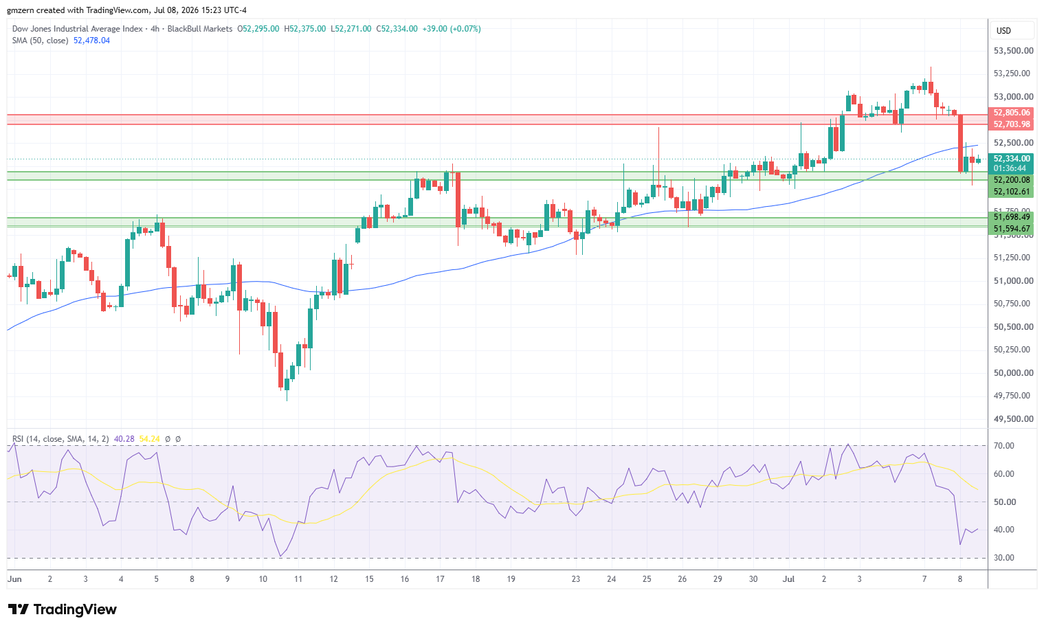Select the SMA (50, close) indicator legend
The width and height of the screenshot is (1044, 630).
(40, 41)
